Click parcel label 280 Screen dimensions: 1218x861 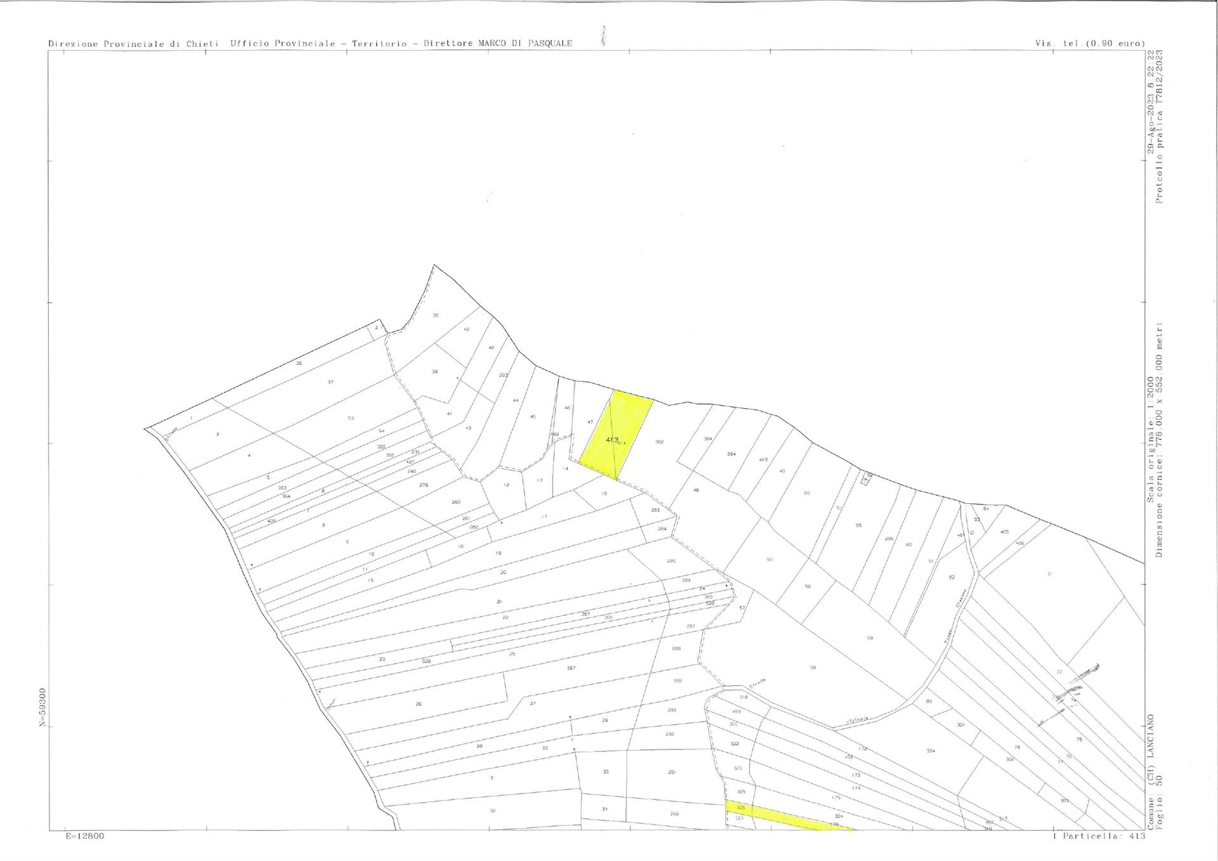point(455,502)
